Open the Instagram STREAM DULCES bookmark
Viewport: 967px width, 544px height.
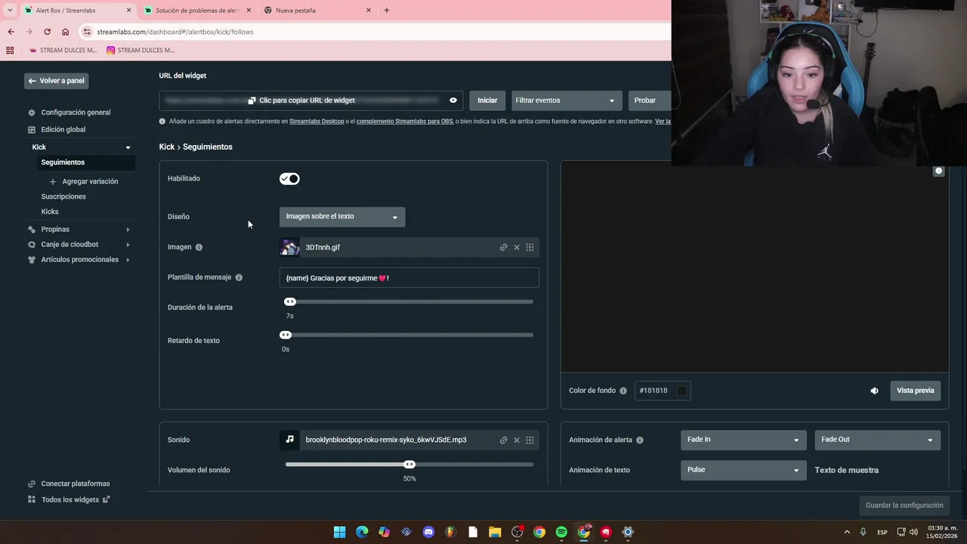coord(141,51)
